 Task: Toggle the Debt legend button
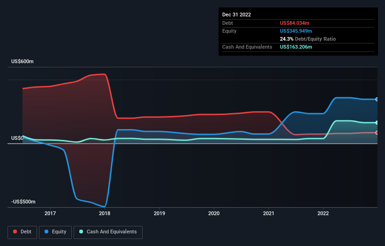[23, 232]
